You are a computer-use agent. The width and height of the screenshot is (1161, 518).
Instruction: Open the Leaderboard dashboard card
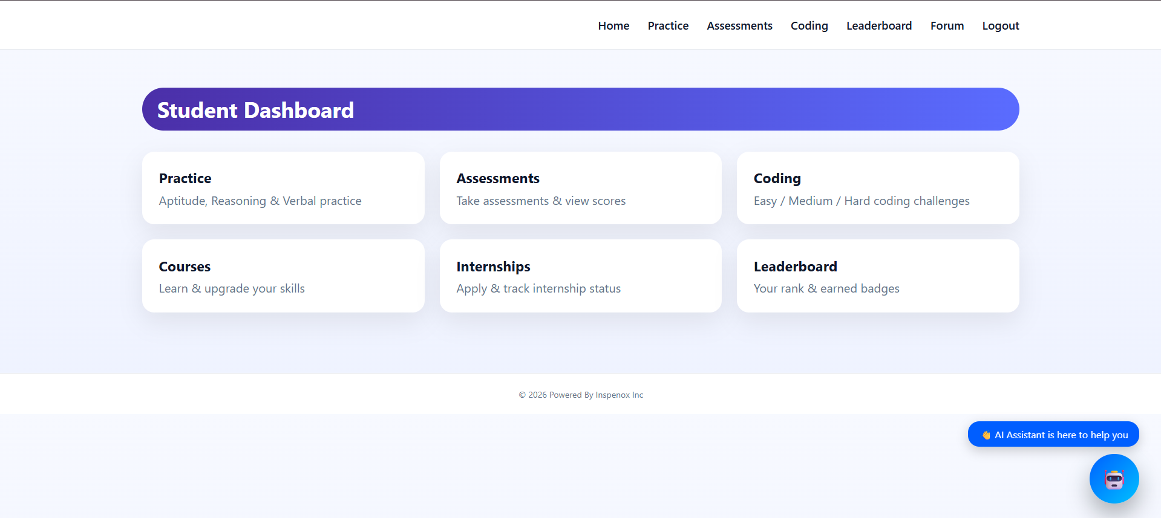point(877,276)
